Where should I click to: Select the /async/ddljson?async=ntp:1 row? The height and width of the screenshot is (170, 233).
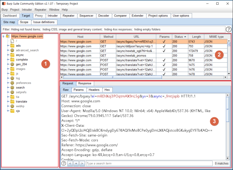[144, 46]
